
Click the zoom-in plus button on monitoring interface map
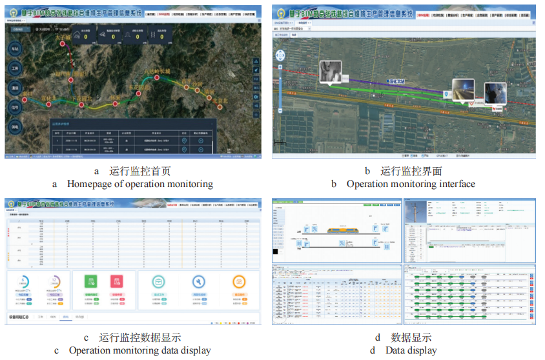[x=280, y=67]
